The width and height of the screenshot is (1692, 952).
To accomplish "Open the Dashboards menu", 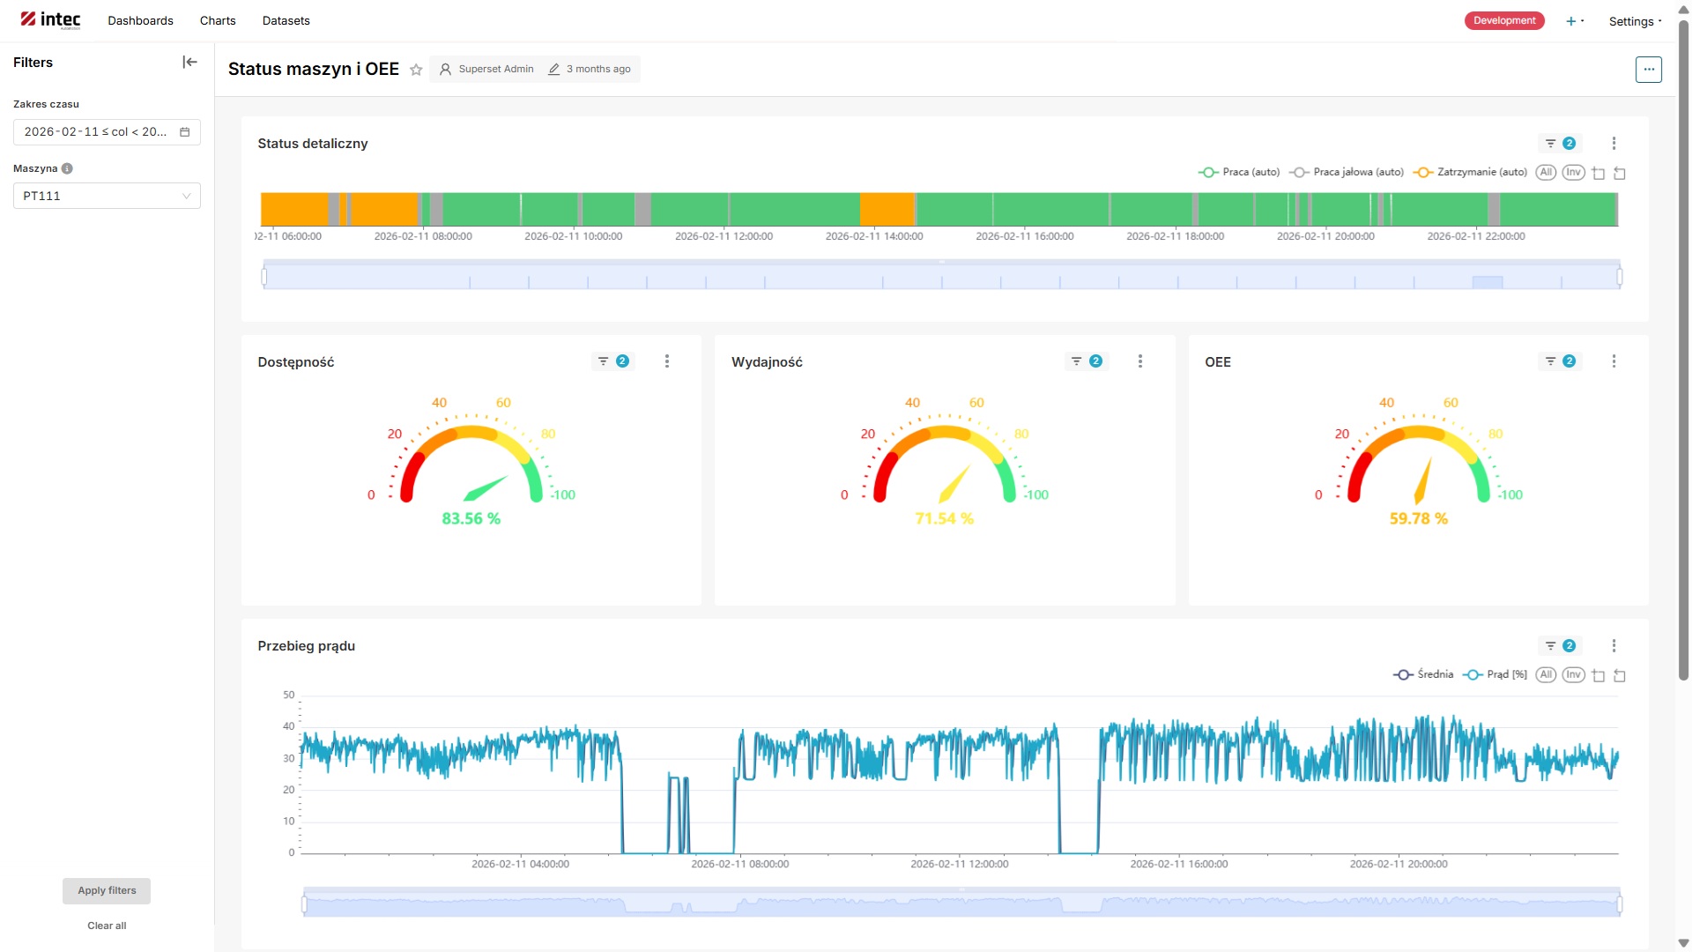I will tap(140, 20).
